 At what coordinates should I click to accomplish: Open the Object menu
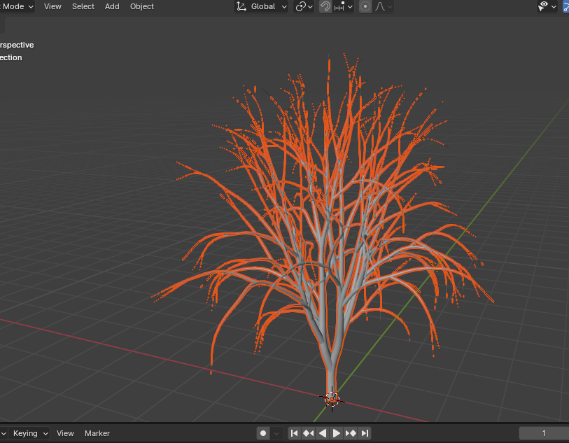141,6
